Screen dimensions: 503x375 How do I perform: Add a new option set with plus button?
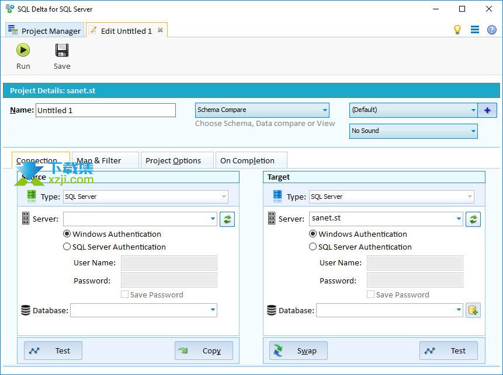point(487,110)
